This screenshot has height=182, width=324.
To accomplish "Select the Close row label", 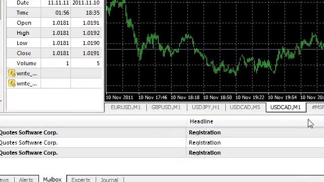I will pos(24,53).
